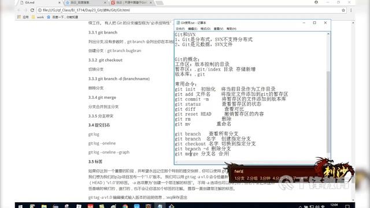This screenshot has width=370, height=208.
Task: Open the Baidu bookmark in bookmarks bar
Action: (62, 17)
